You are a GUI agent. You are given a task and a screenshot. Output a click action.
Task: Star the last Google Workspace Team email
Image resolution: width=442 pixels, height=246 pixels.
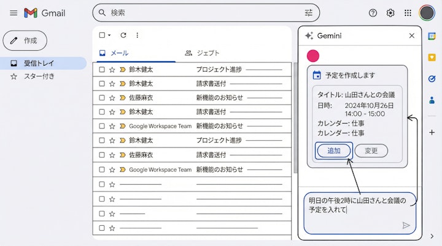112,170
